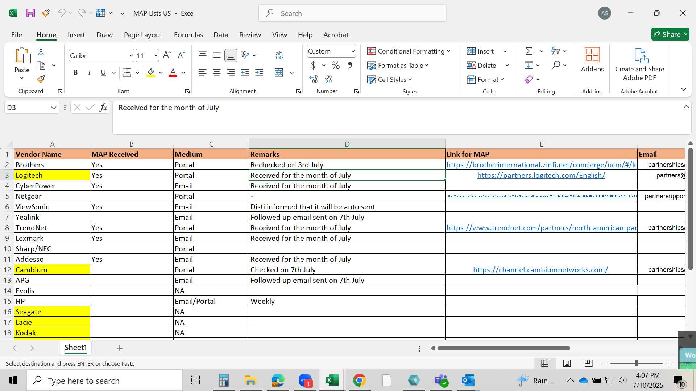
Task: Apply Percent Style format
Action: [x=336, y=65]
